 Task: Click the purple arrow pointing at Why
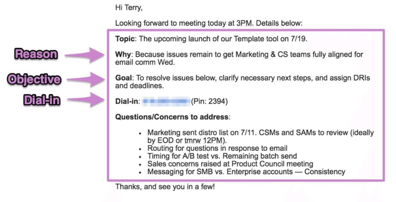86,55
